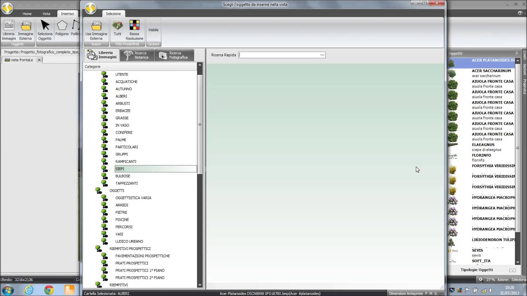Open the CONIFERE category
Screen dimensions: 527x296
(x=124, y=132)
